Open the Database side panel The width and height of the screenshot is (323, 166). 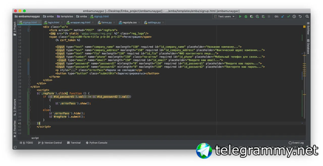pyautogui.click(x=308, y=46)
